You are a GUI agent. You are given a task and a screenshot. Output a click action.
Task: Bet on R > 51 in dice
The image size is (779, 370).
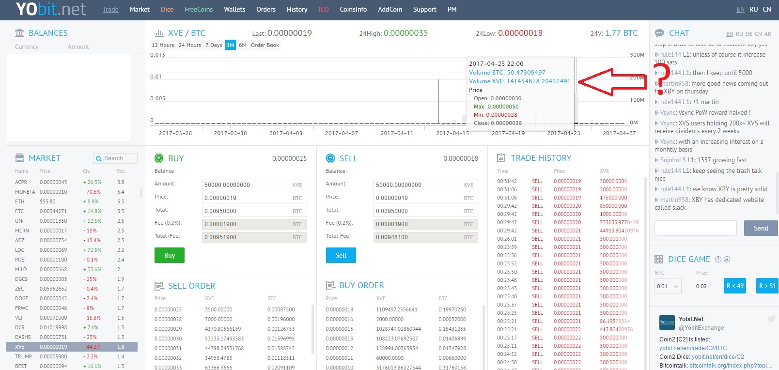(x=767, y=286)
